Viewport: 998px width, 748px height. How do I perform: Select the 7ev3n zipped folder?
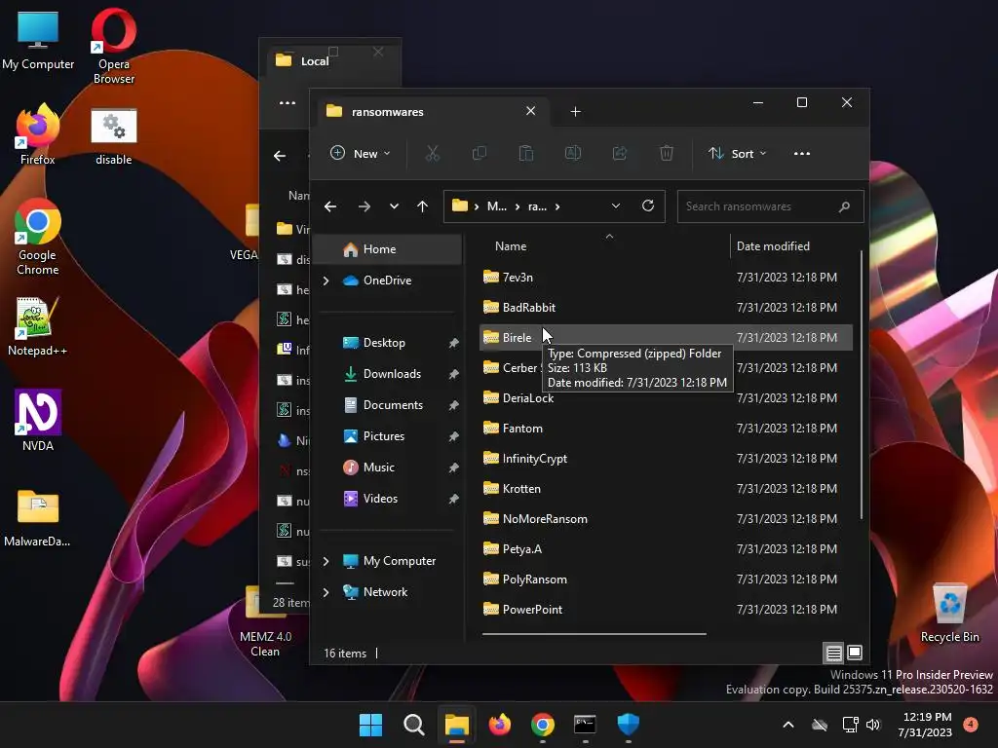(665, 278)
